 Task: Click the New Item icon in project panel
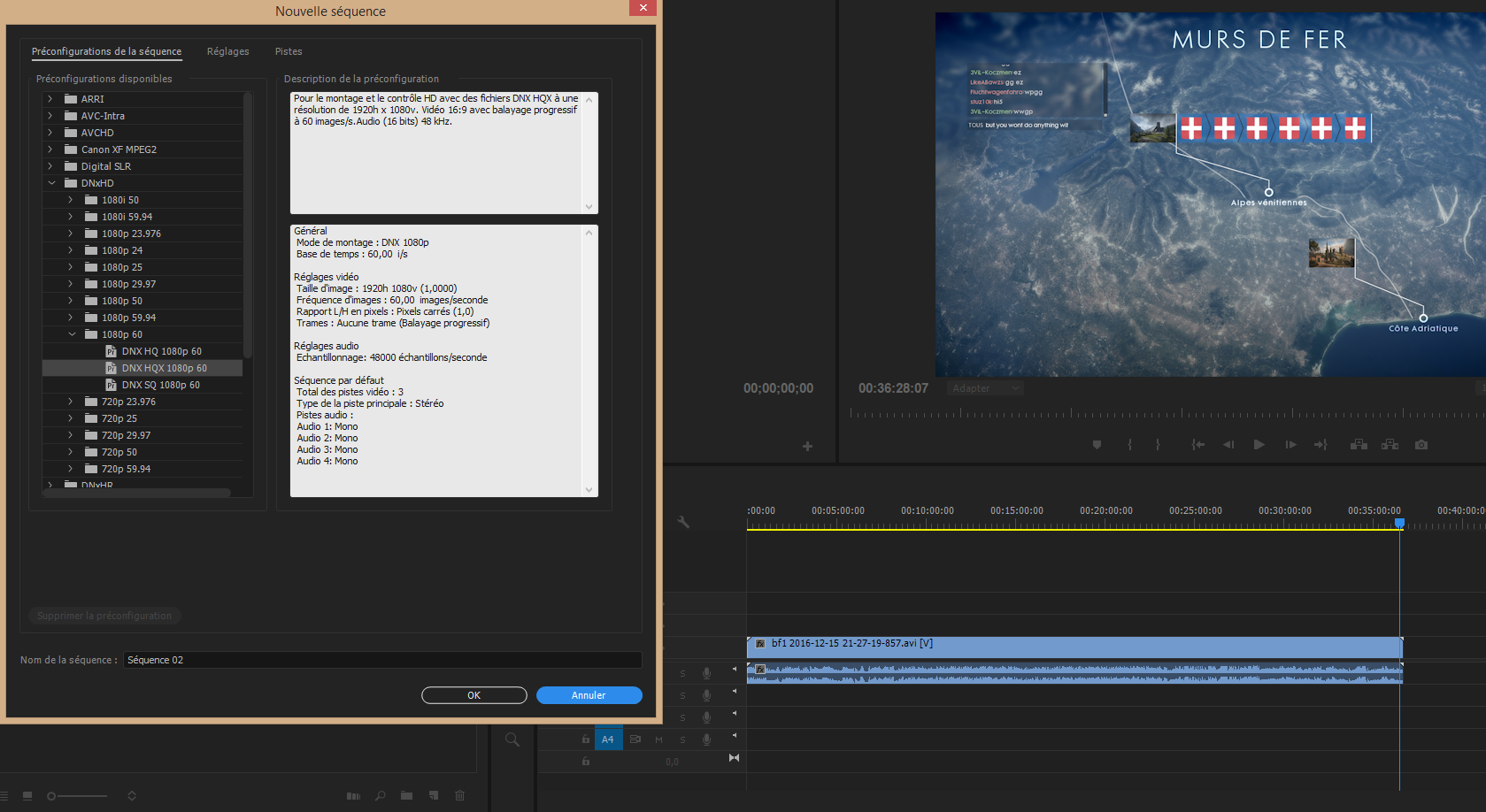tap(434, 796)
